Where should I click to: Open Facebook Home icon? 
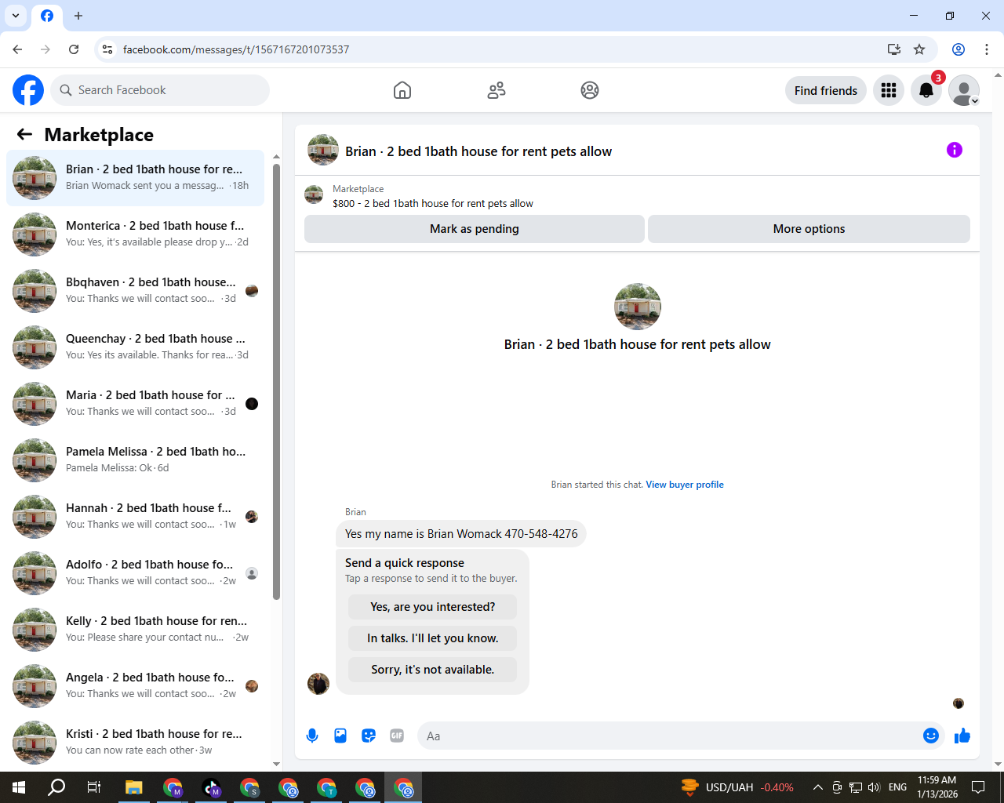[x=402, y=90]
